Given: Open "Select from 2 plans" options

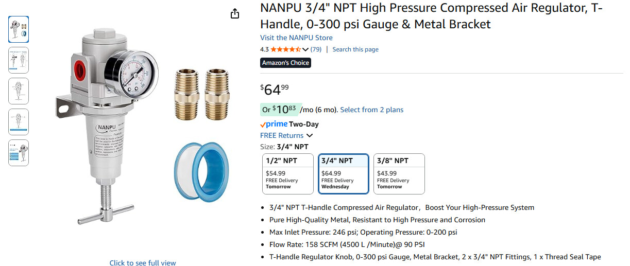Looking at the screenshot, I should [x=371, y=110].
